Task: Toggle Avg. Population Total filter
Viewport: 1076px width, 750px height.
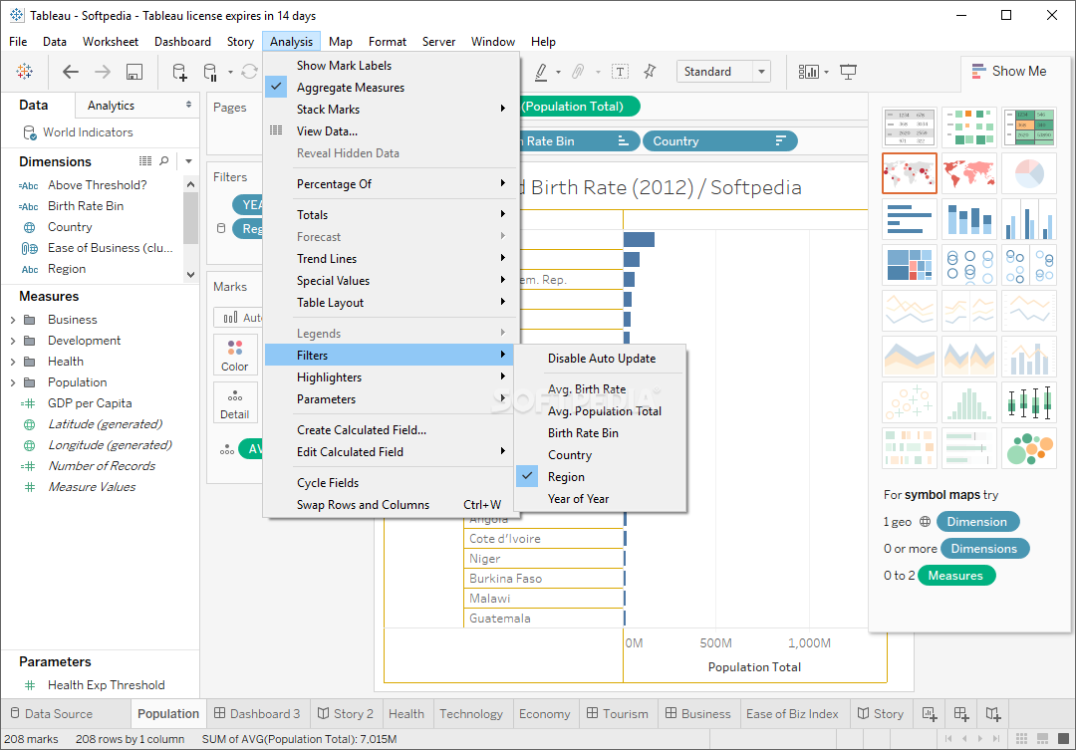Action: 601,411
